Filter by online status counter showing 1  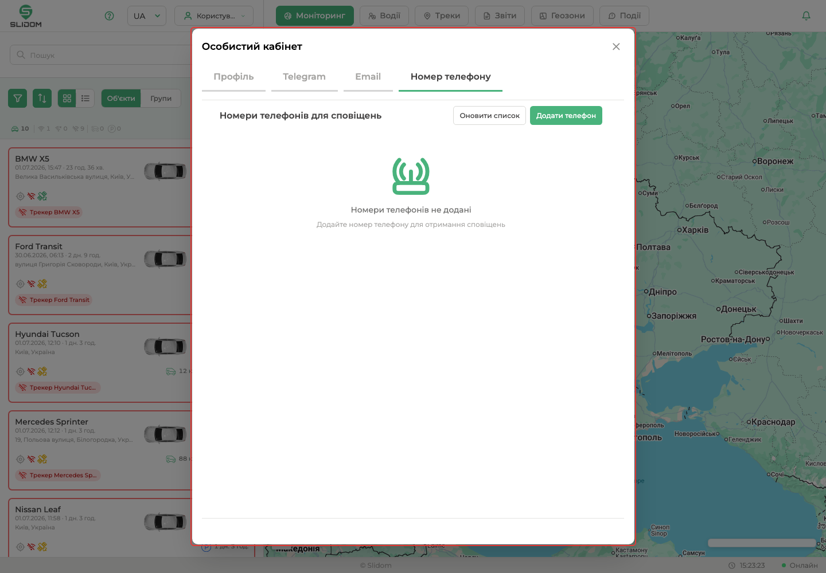(44, 128)
